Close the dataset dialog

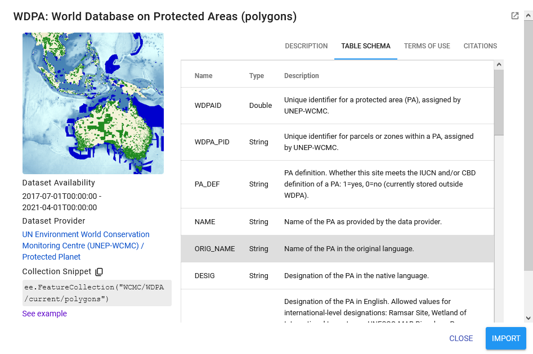[461, 338]
